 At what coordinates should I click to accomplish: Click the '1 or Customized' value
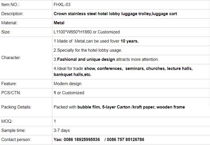pos(69,93)
